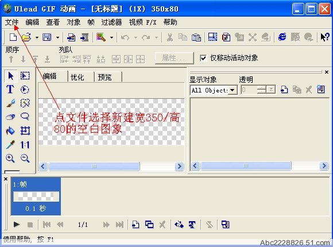
Task: Click the Save floppy disk icon
Action: (x=47, y=37)
